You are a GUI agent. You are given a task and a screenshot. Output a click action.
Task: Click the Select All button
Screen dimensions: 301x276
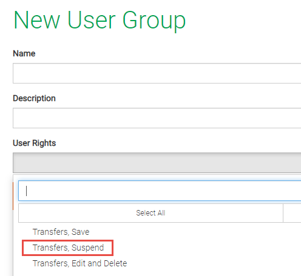pos(150,213)
